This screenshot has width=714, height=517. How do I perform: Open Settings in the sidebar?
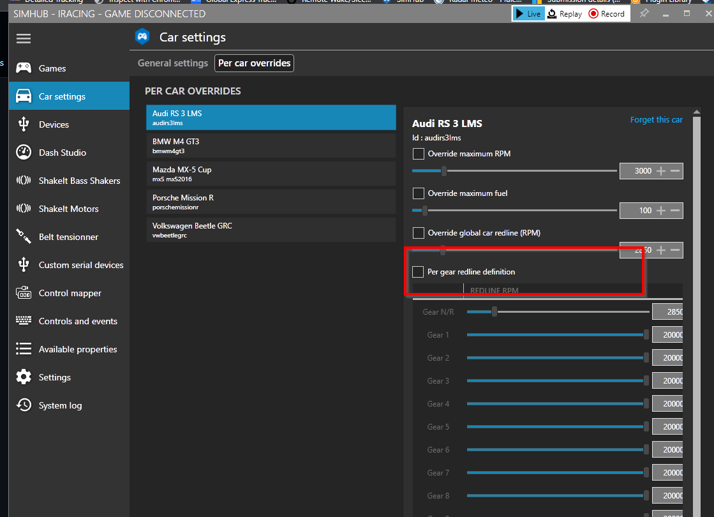[x=69, y=377]
